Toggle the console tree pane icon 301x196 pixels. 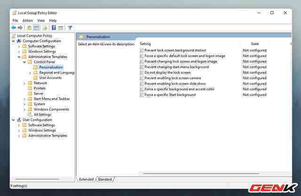coord(37,28)
